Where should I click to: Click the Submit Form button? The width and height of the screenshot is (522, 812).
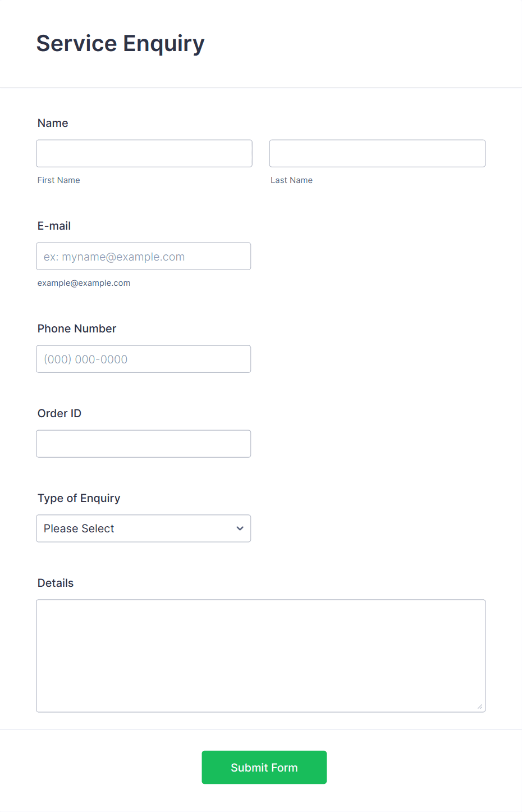(264, 767)
